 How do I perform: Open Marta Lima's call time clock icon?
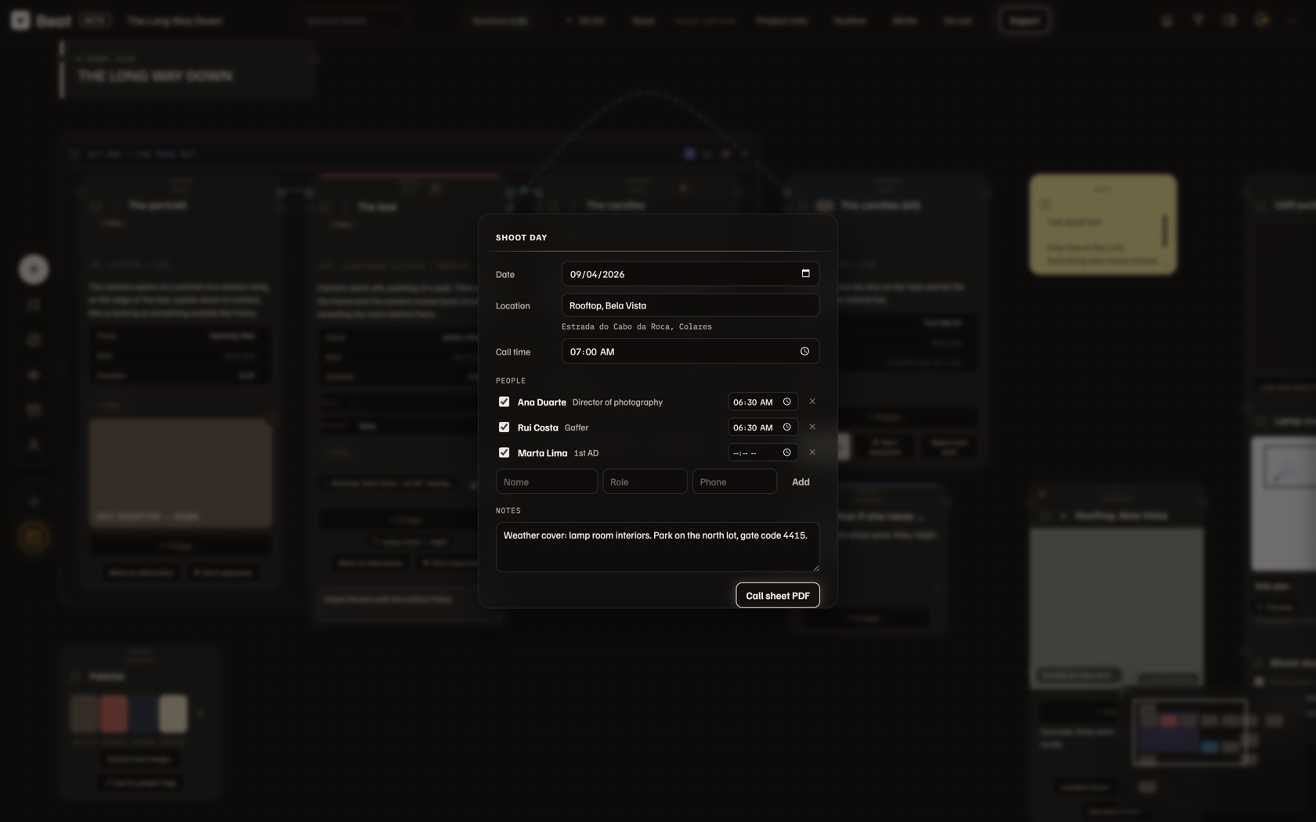786,452
